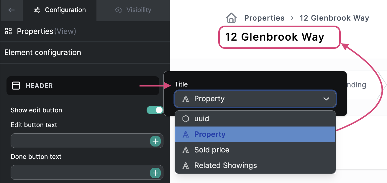Click the back arrow icon

[12, 10]
